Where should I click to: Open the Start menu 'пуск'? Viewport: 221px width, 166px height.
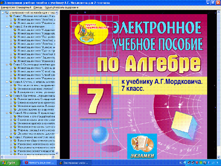[10, 163]
